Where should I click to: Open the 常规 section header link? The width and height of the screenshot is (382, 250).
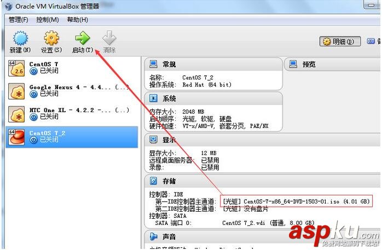(x=169, y=64)
